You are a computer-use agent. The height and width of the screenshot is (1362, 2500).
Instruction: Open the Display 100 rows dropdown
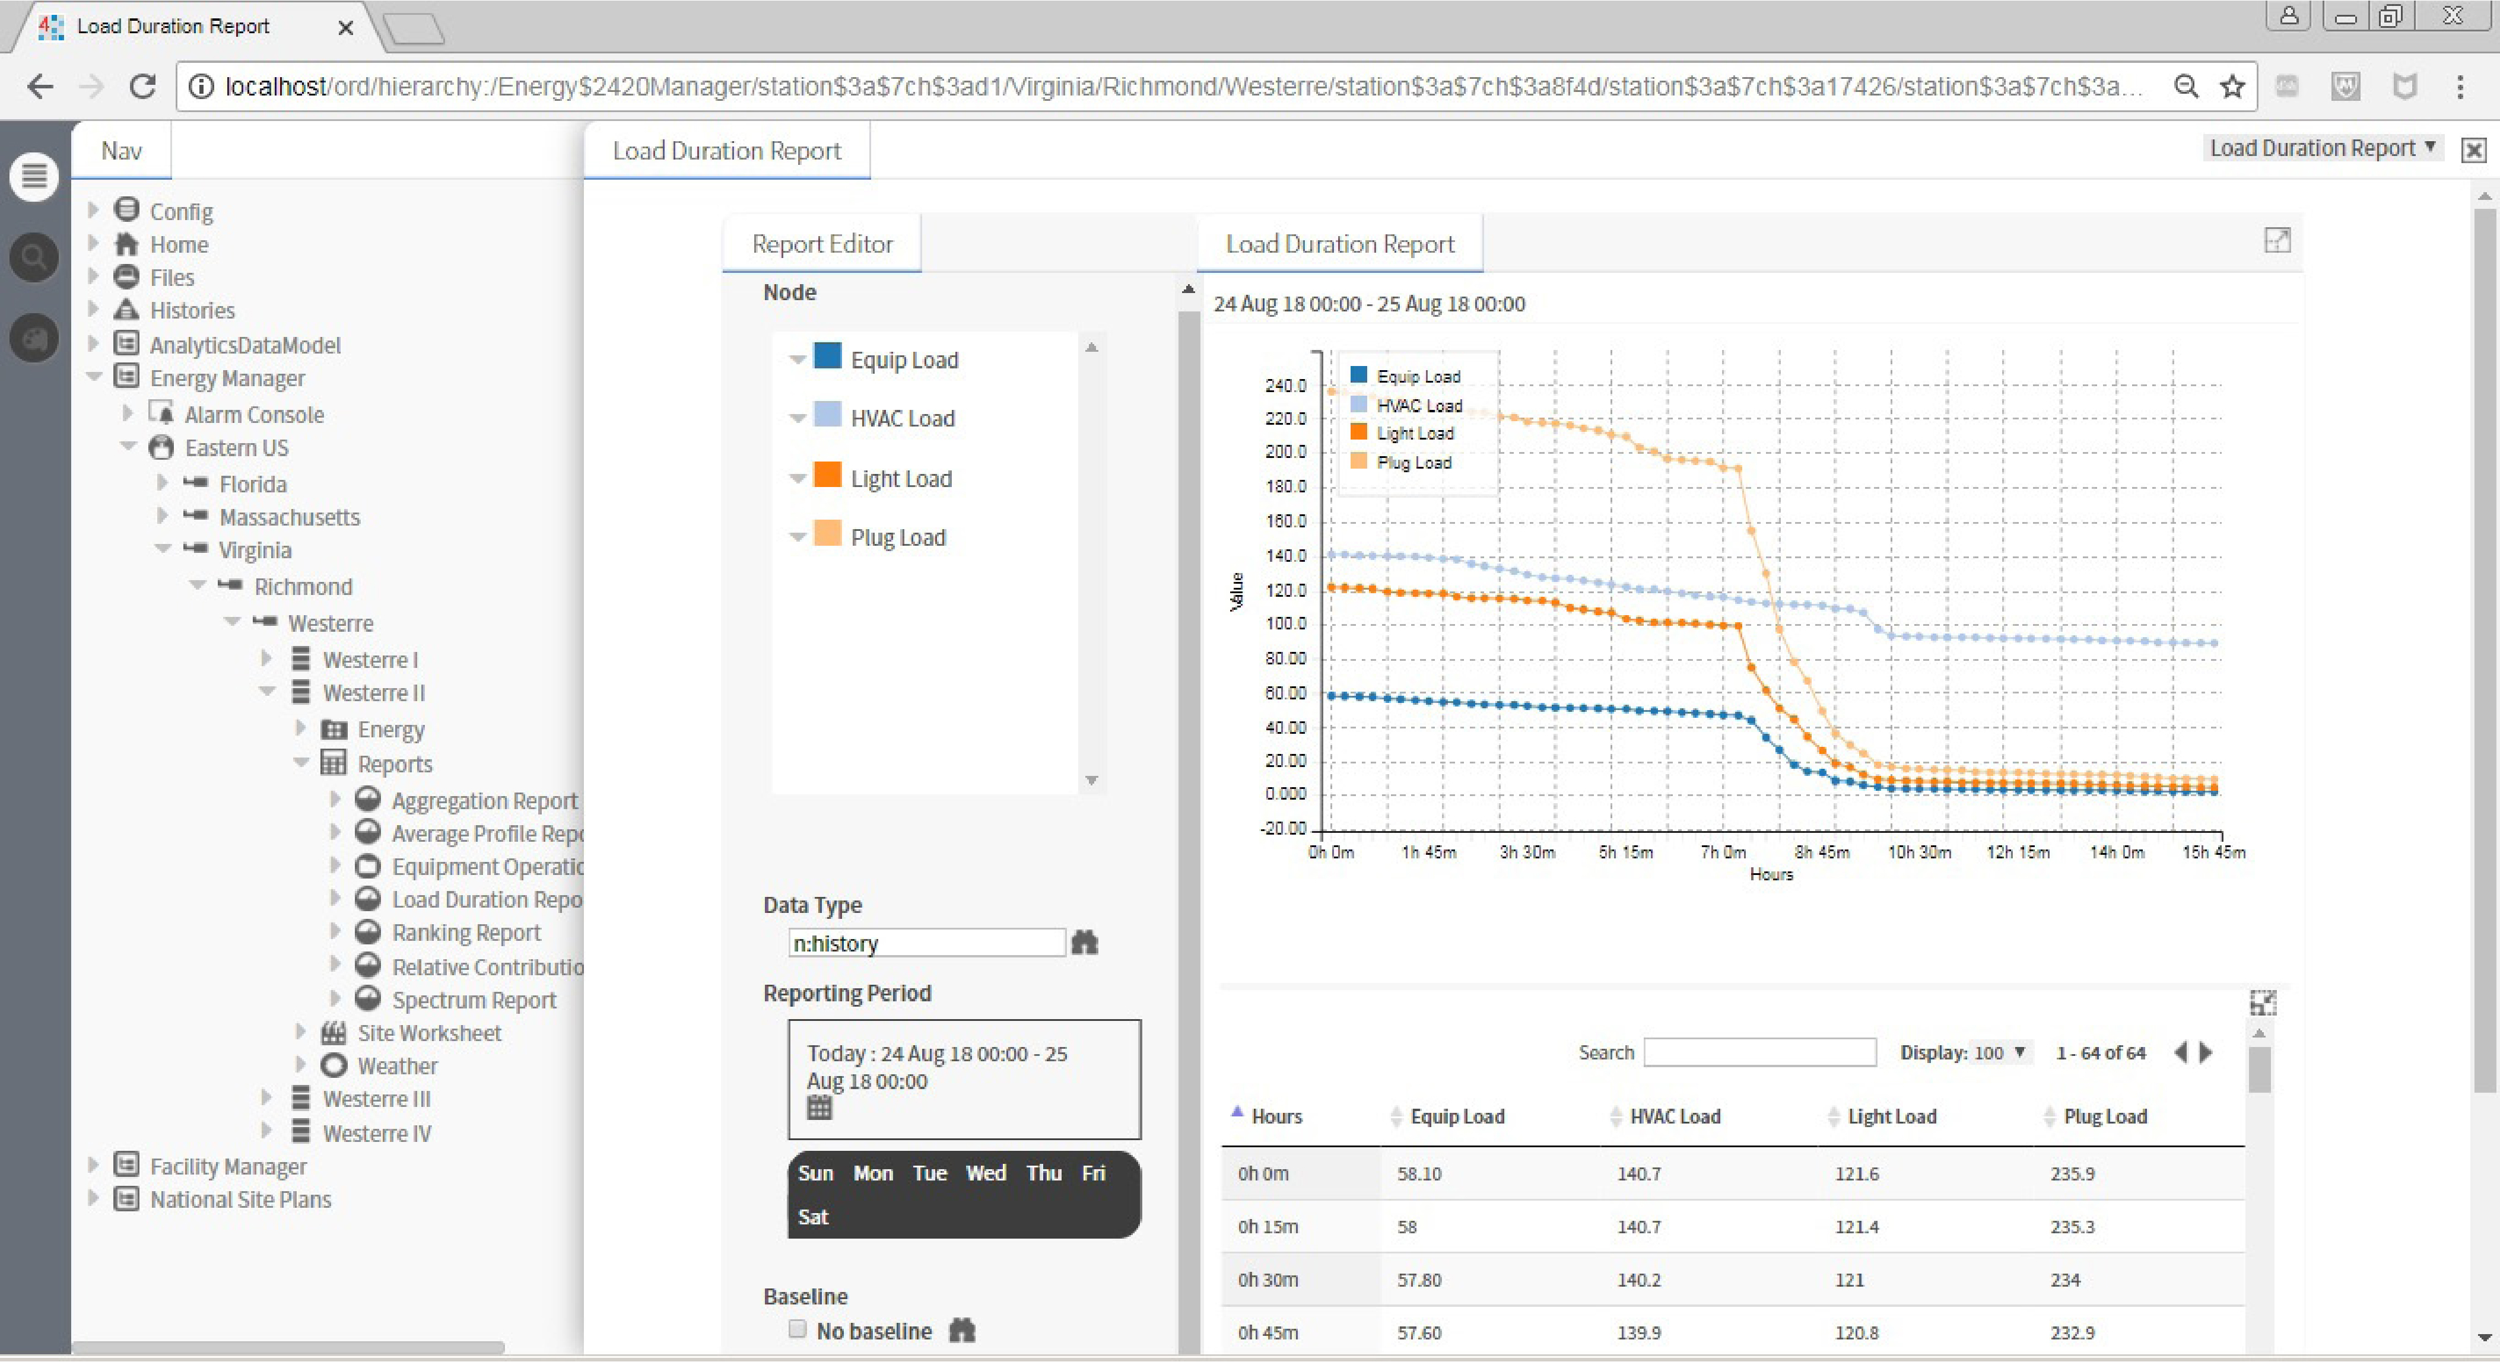[x=2000, y=1052]
